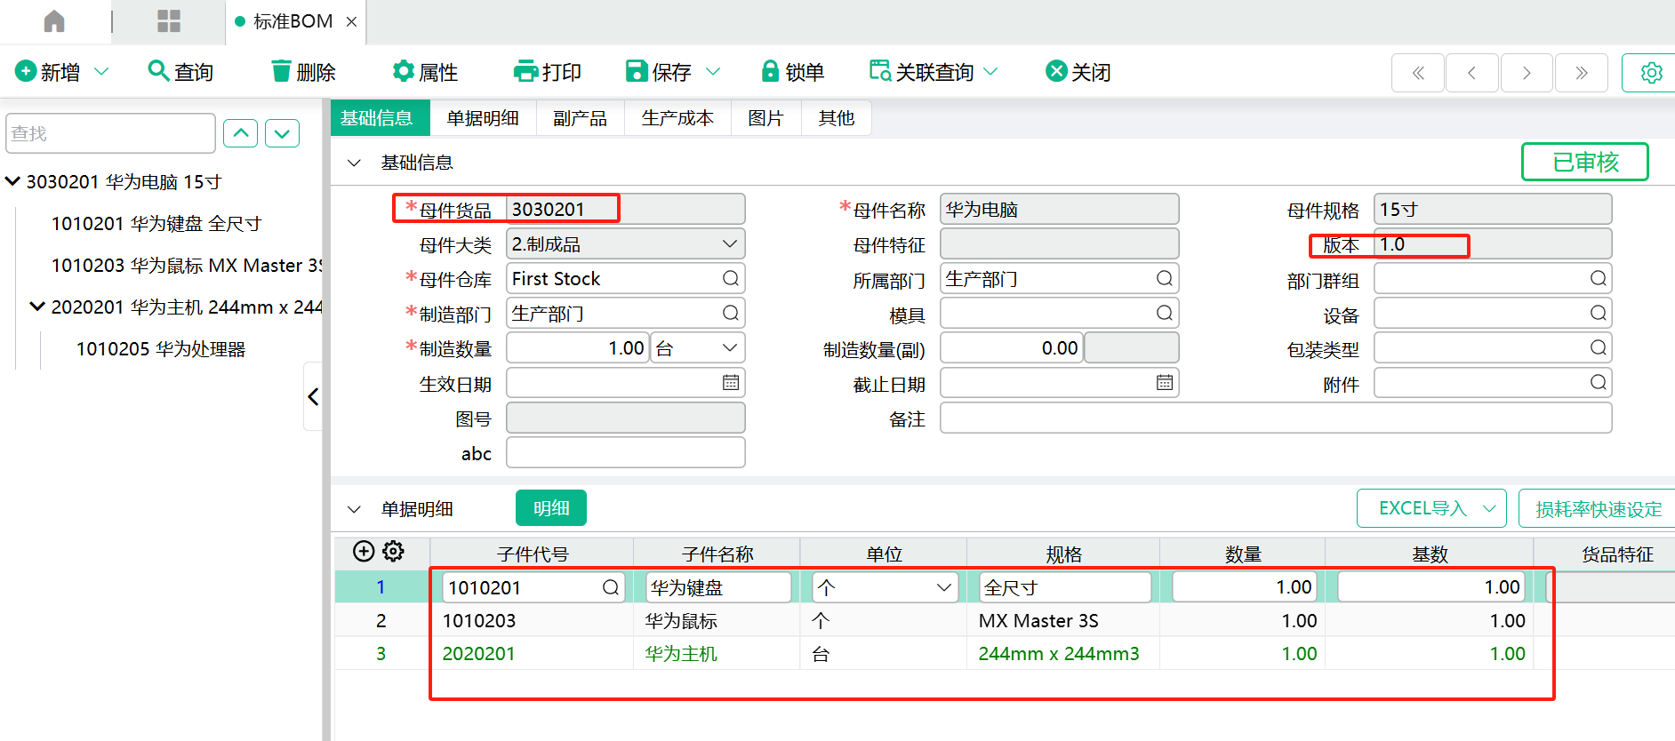Click the 锁单 lock button
This screenshot has height=741, width=1675.
792,72
